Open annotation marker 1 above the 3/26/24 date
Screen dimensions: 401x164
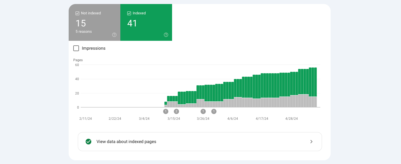(203, 111)
